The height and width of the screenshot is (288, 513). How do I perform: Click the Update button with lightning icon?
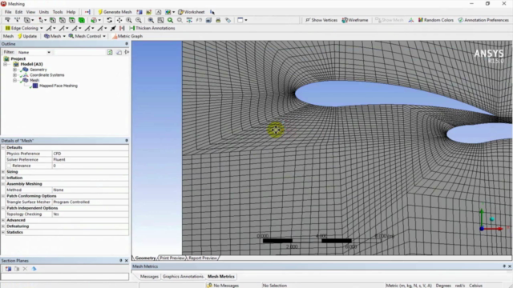click(26, 36)
